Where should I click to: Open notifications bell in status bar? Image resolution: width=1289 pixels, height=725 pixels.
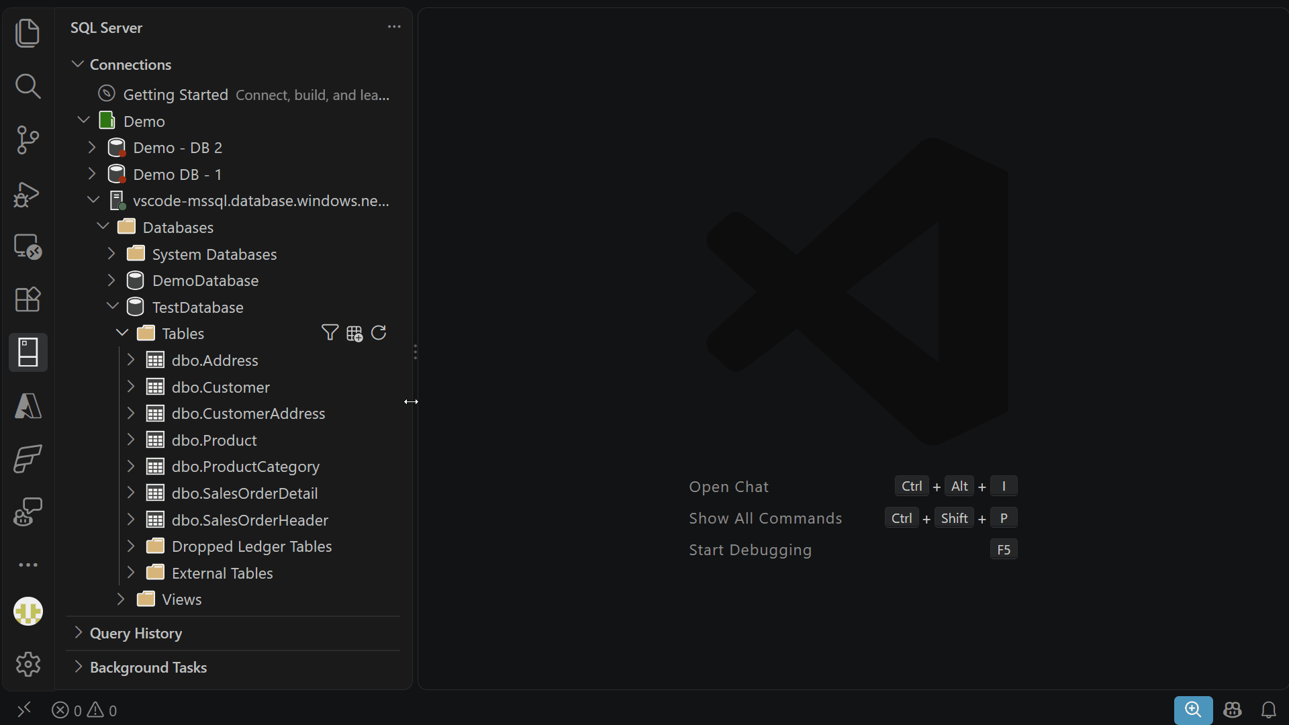(1268, 710)
